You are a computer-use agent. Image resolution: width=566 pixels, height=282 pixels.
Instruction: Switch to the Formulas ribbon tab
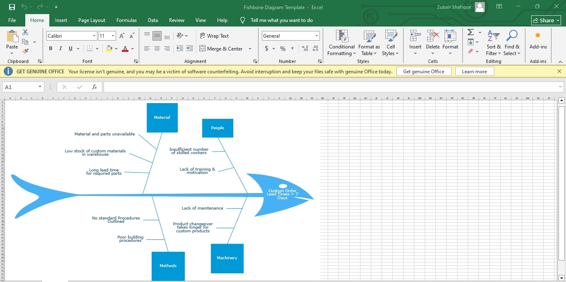coord(126,20)
